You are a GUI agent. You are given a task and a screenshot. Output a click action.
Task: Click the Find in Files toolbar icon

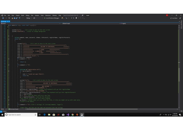click(62, 18)
